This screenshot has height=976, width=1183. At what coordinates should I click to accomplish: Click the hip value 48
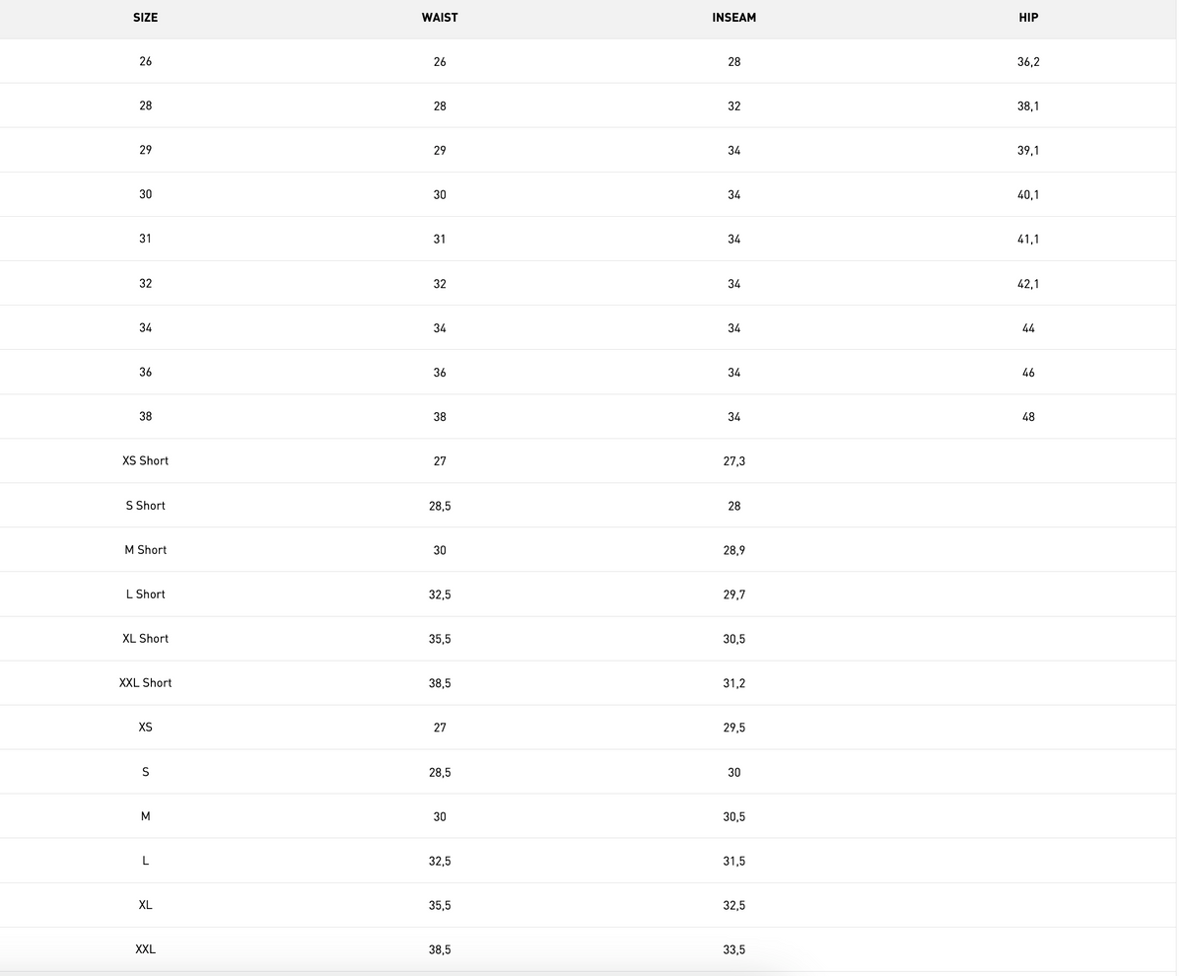tap(1028, 416)
